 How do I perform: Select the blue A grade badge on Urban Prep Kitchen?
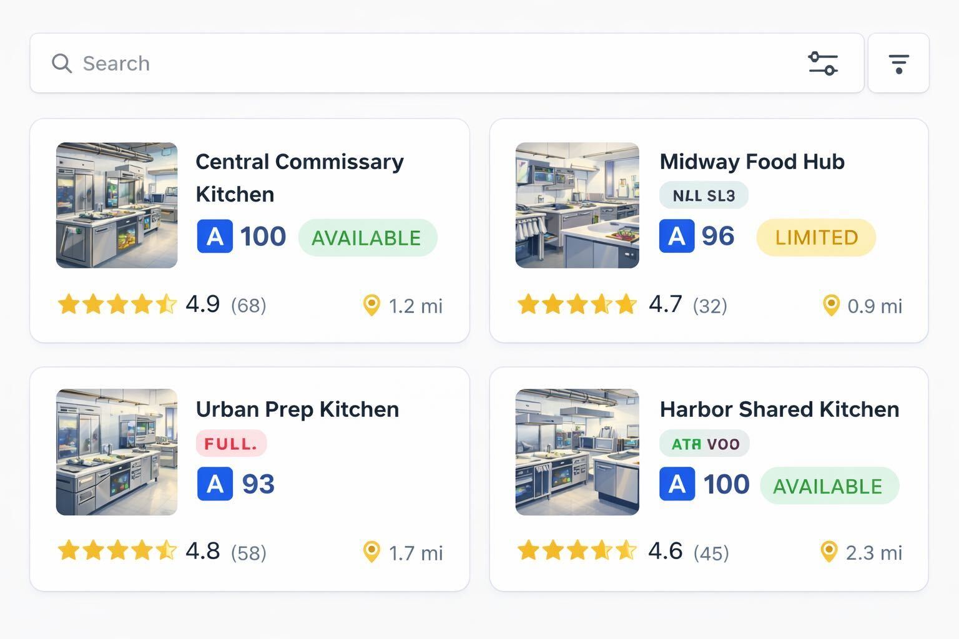pyautogui.click(x=215, y=483)
